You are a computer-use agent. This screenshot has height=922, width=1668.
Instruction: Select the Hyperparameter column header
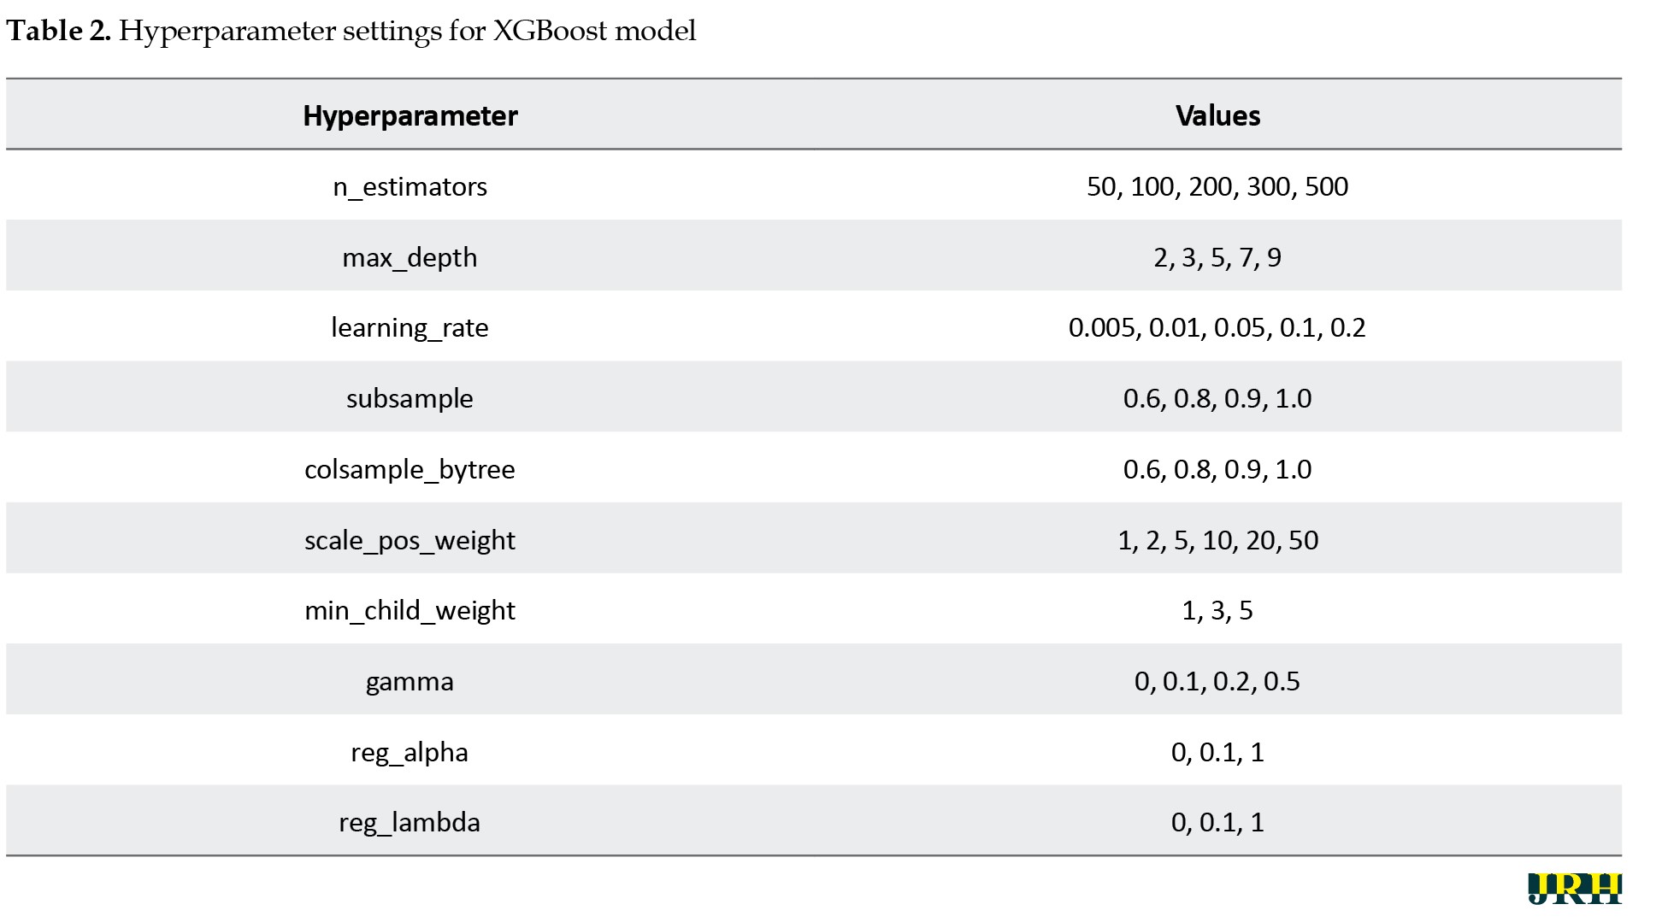click(410, 115)
